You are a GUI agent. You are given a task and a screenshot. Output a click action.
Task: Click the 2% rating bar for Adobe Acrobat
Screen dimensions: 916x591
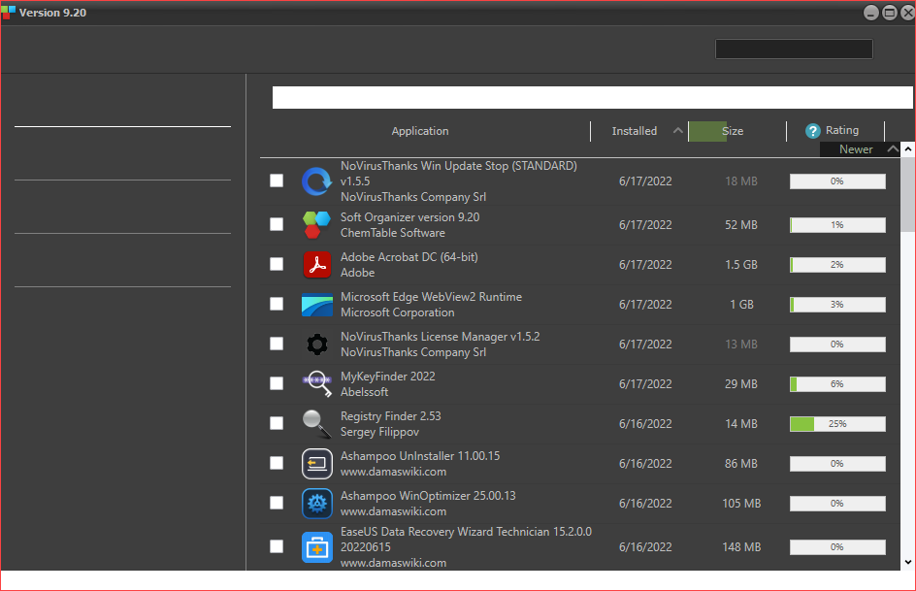(x=837, y=265)
